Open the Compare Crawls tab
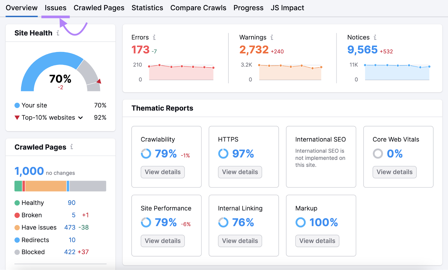 (x=198, y=8)
